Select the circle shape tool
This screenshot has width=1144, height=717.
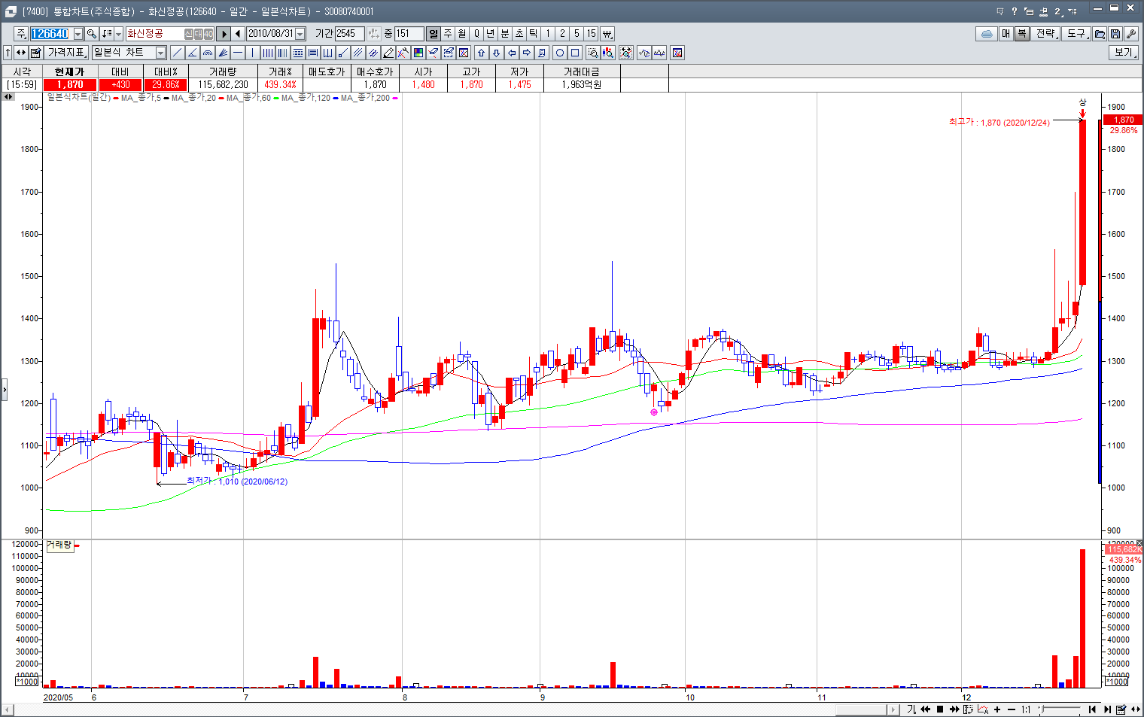560,53
